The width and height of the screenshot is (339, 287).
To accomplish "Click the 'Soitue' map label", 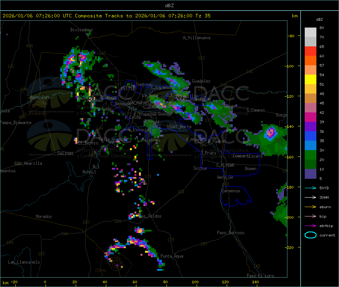I will tap(200, 168).
